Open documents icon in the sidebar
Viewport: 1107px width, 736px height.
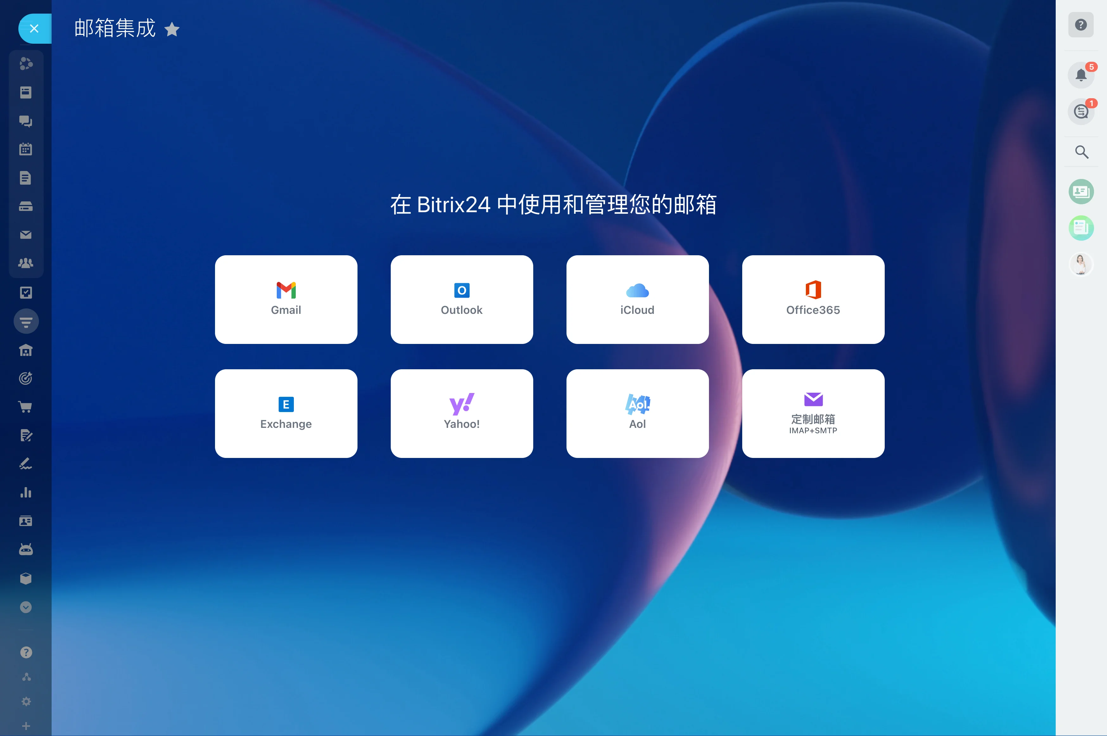click(x=26, y=178)
